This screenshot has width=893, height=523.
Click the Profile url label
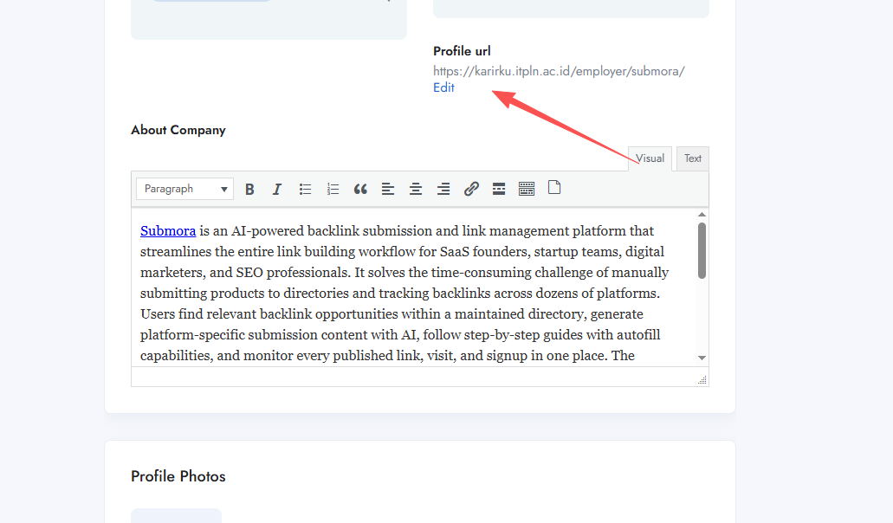pos(462,51)
